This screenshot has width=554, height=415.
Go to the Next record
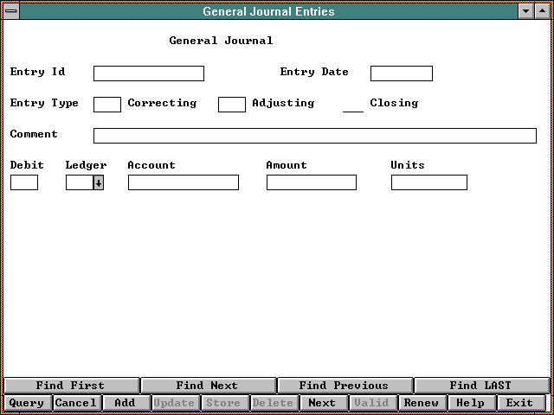click(x=322, y=403)
